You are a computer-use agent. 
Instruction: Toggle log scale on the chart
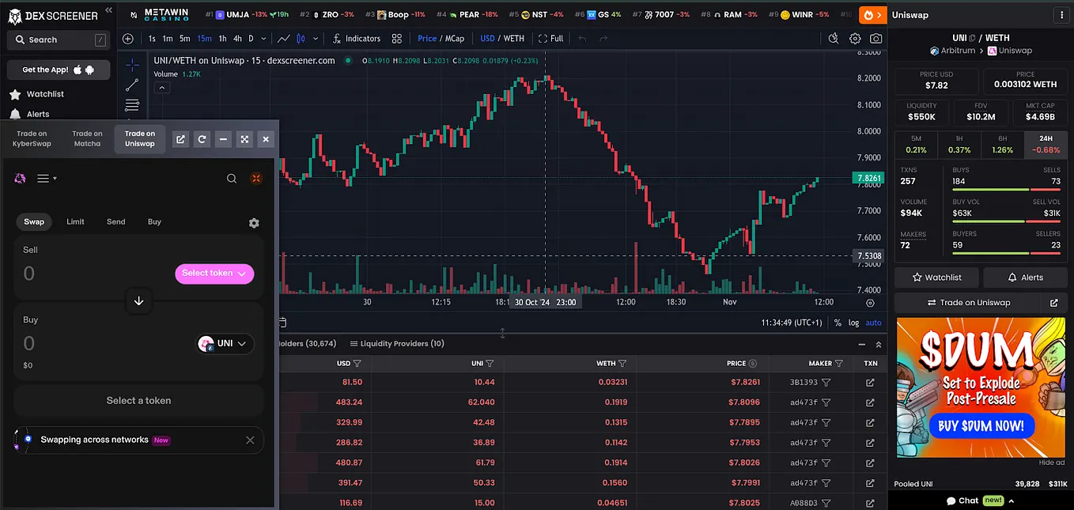point(854,323)
